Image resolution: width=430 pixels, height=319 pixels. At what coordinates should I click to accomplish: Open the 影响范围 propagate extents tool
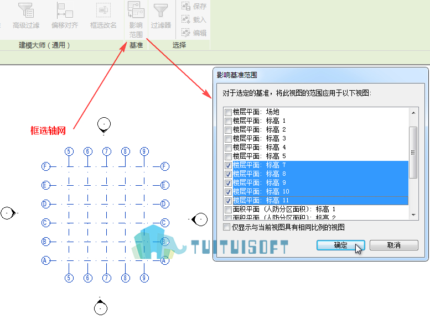136,20
